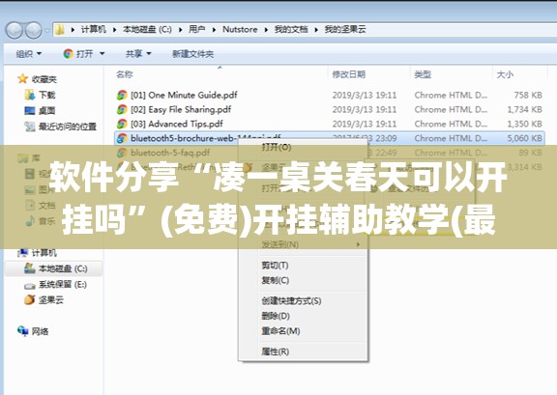This screenshot has width=557, height=395.
Task: Click the Chrome icon beside 打开 in toolbar
Action: tap(68, 54)
